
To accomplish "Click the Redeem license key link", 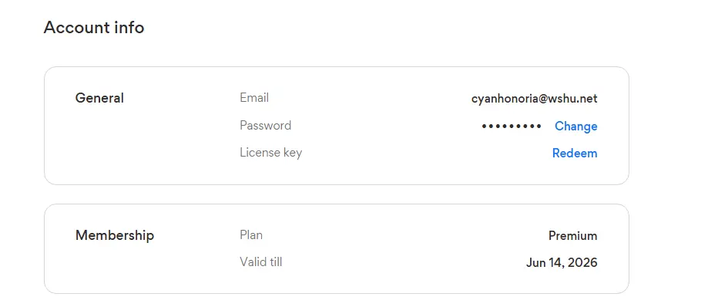I will 575,153.
